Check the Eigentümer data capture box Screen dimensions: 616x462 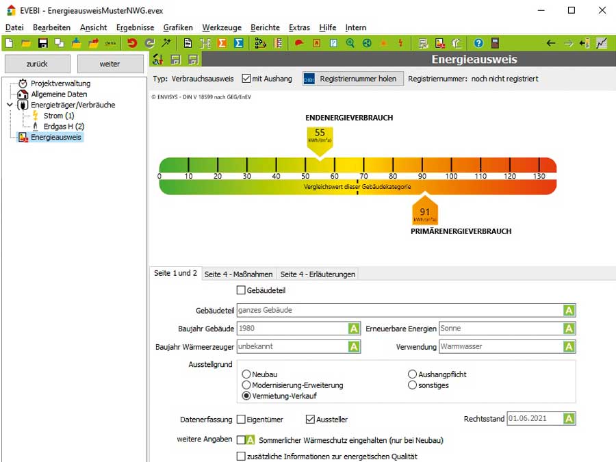(240, 418)
